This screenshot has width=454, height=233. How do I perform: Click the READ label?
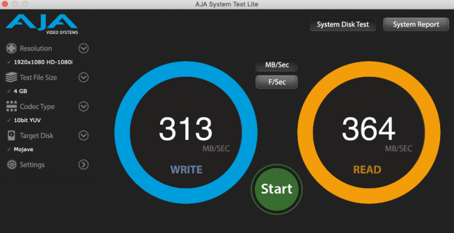[x=367, y=169]
